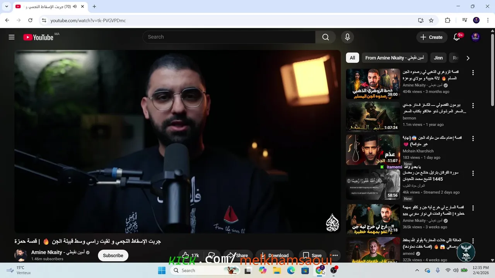Open the taskbar volume control
Viewport: 495px width, 278px height.
pos(456,271)
